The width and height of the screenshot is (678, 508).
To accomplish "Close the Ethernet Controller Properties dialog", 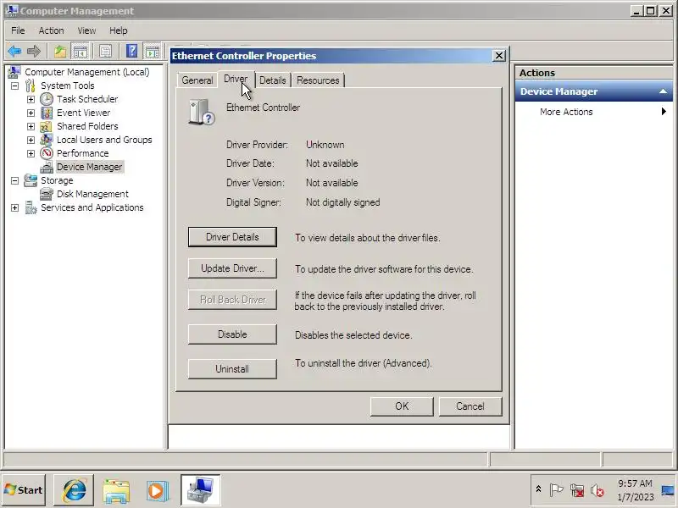I will point(499,56).
